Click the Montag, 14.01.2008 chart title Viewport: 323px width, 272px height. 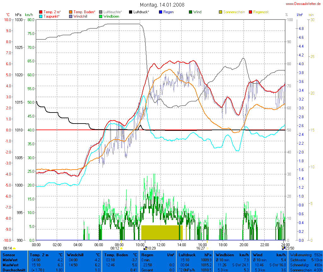[x=162, y=5]
